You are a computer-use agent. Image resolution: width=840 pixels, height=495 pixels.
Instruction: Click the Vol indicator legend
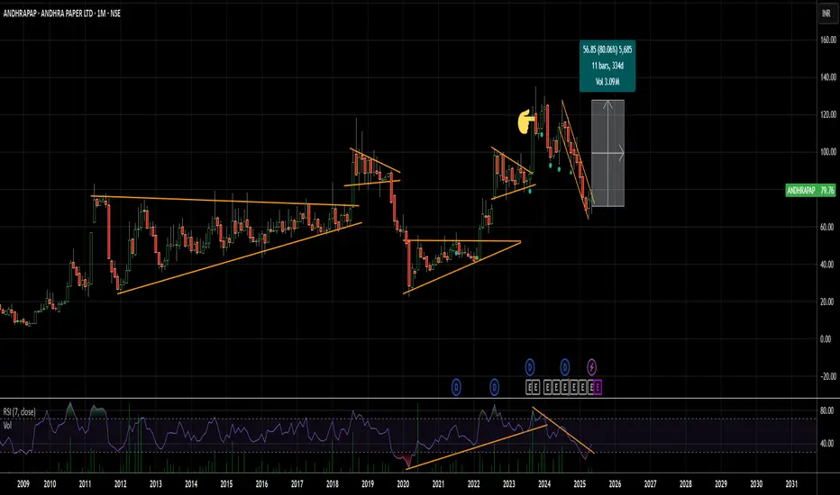(7, 426)
